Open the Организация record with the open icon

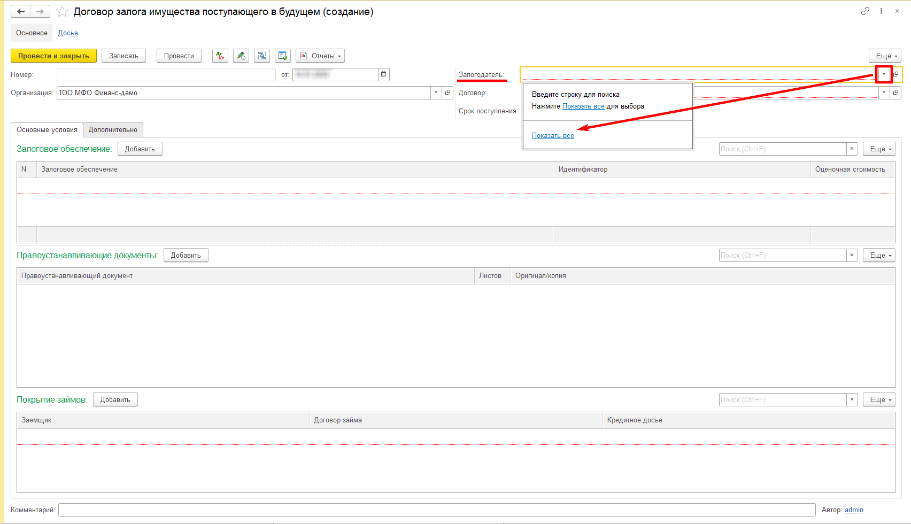(448, 93)
